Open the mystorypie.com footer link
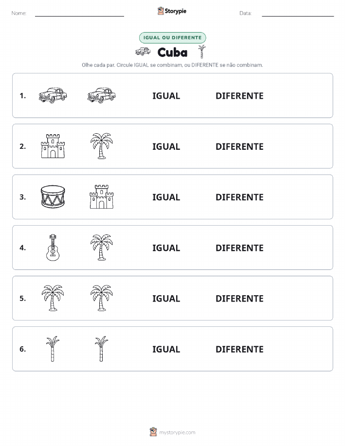 (x=177, y=432)
